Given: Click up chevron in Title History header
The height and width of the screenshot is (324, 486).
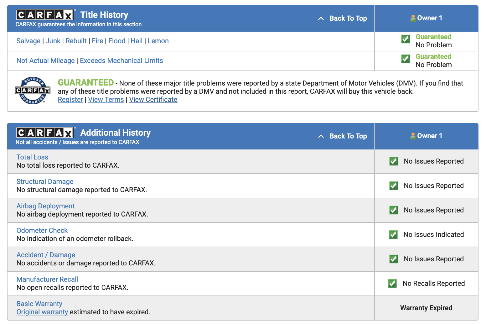Looking at the screenshot, I should coord(321,18).
